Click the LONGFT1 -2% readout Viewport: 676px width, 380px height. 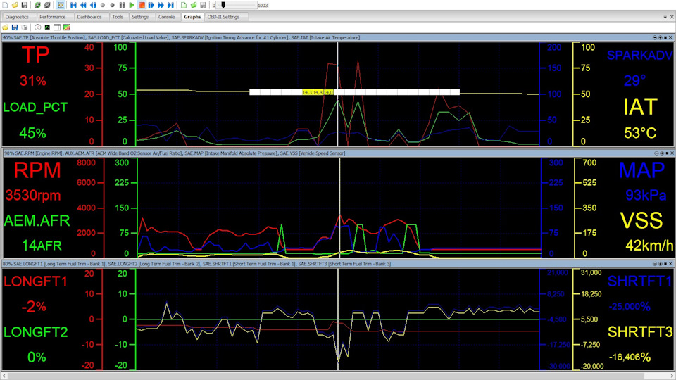click(x=34, y=307)
